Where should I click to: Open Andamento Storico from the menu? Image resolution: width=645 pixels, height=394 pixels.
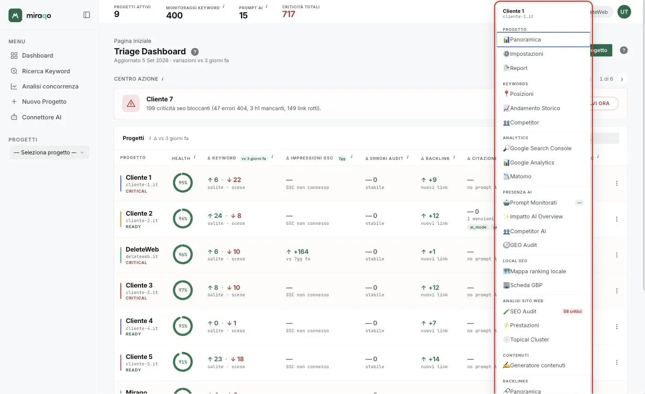click(x=543, y=108)
